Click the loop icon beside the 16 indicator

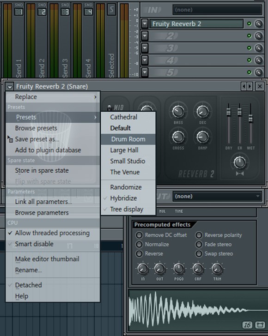(x=260, y=325)
